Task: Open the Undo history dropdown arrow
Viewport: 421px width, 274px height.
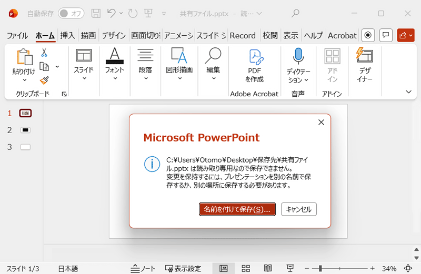Action: (x=121, y=13)
